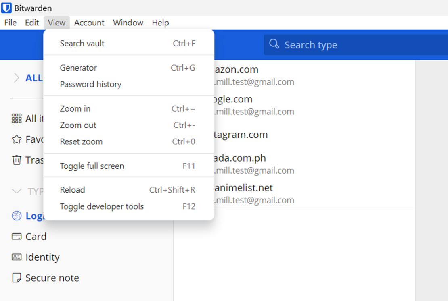Toggle developer tools
The width and height of the screenshot is (448, 301).
pyautogui.click(x=102, y=206)
